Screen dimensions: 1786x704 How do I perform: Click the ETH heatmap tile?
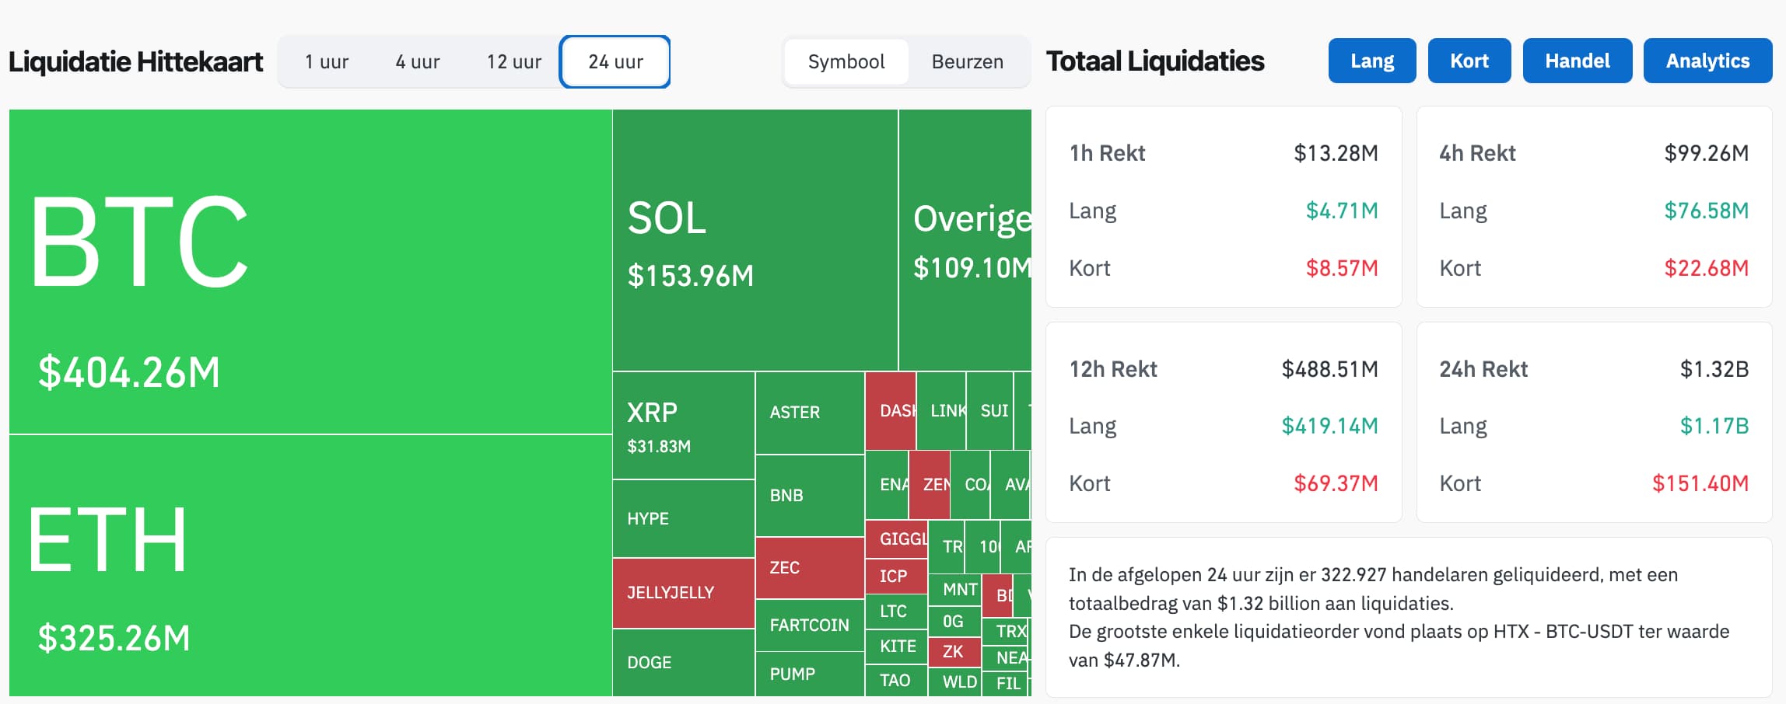(x=310, y=565)
